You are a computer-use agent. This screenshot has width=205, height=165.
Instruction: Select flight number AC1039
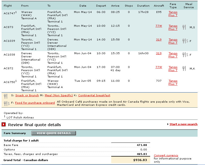(9, 41)
